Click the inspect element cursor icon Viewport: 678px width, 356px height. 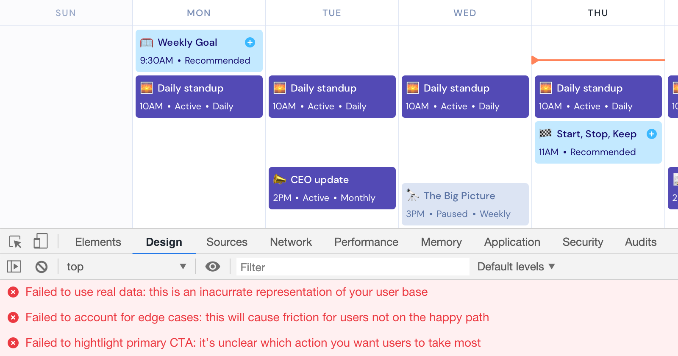click(15, 242)
